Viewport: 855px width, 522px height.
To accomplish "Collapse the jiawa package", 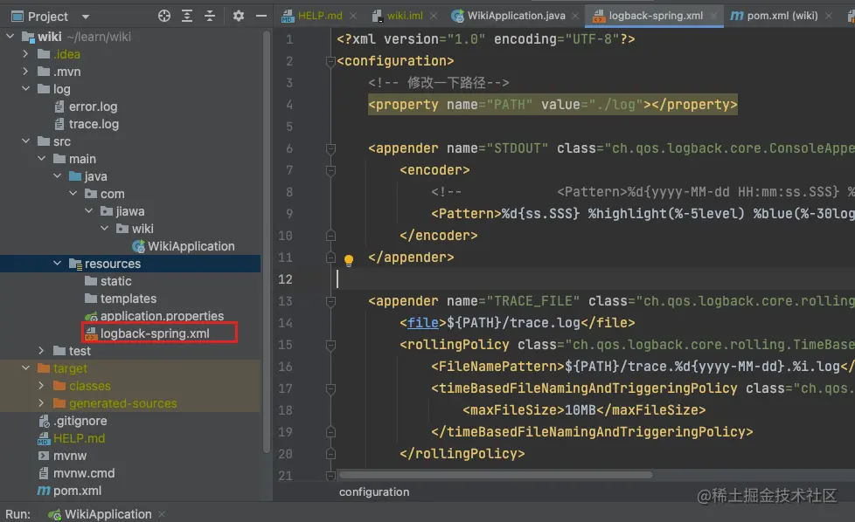I will coord(89,210).
